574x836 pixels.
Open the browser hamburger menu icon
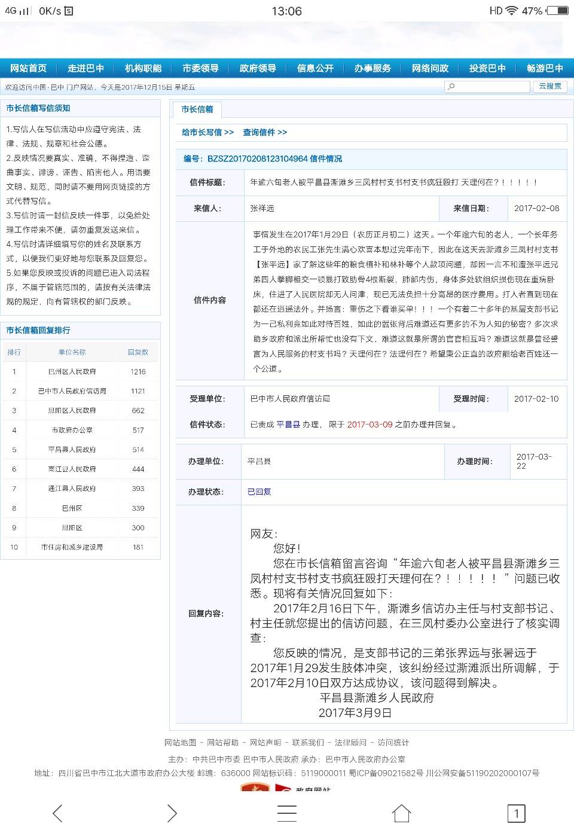pyautogui.click(x=287, y=813)
